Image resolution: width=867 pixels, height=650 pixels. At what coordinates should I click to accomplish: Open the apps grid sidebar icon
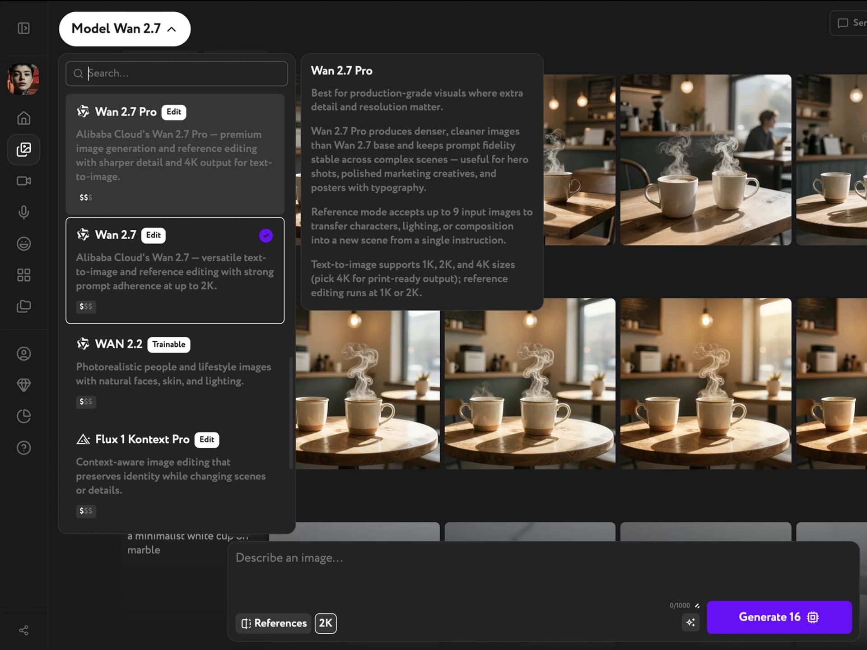[23, 275]
